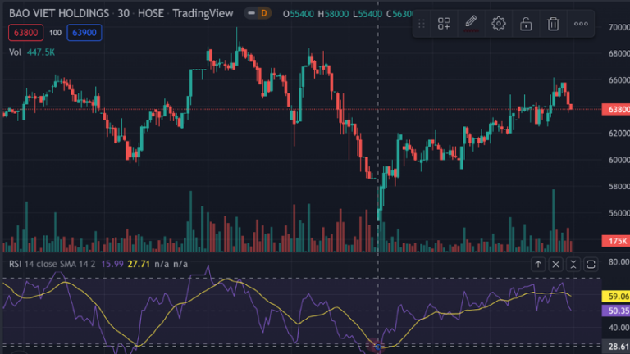Maximize the RSI pane icon
Viewport: 630px width, 354px height.
click(x=591, y=265)
